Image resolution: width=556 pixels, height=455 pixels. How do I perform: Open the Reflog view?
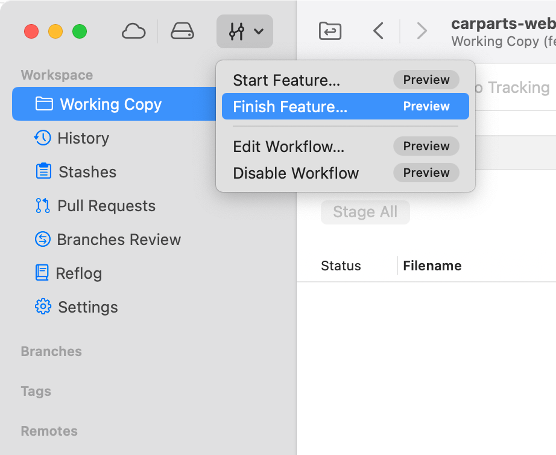pyautogui.click(x=80, y=273)
